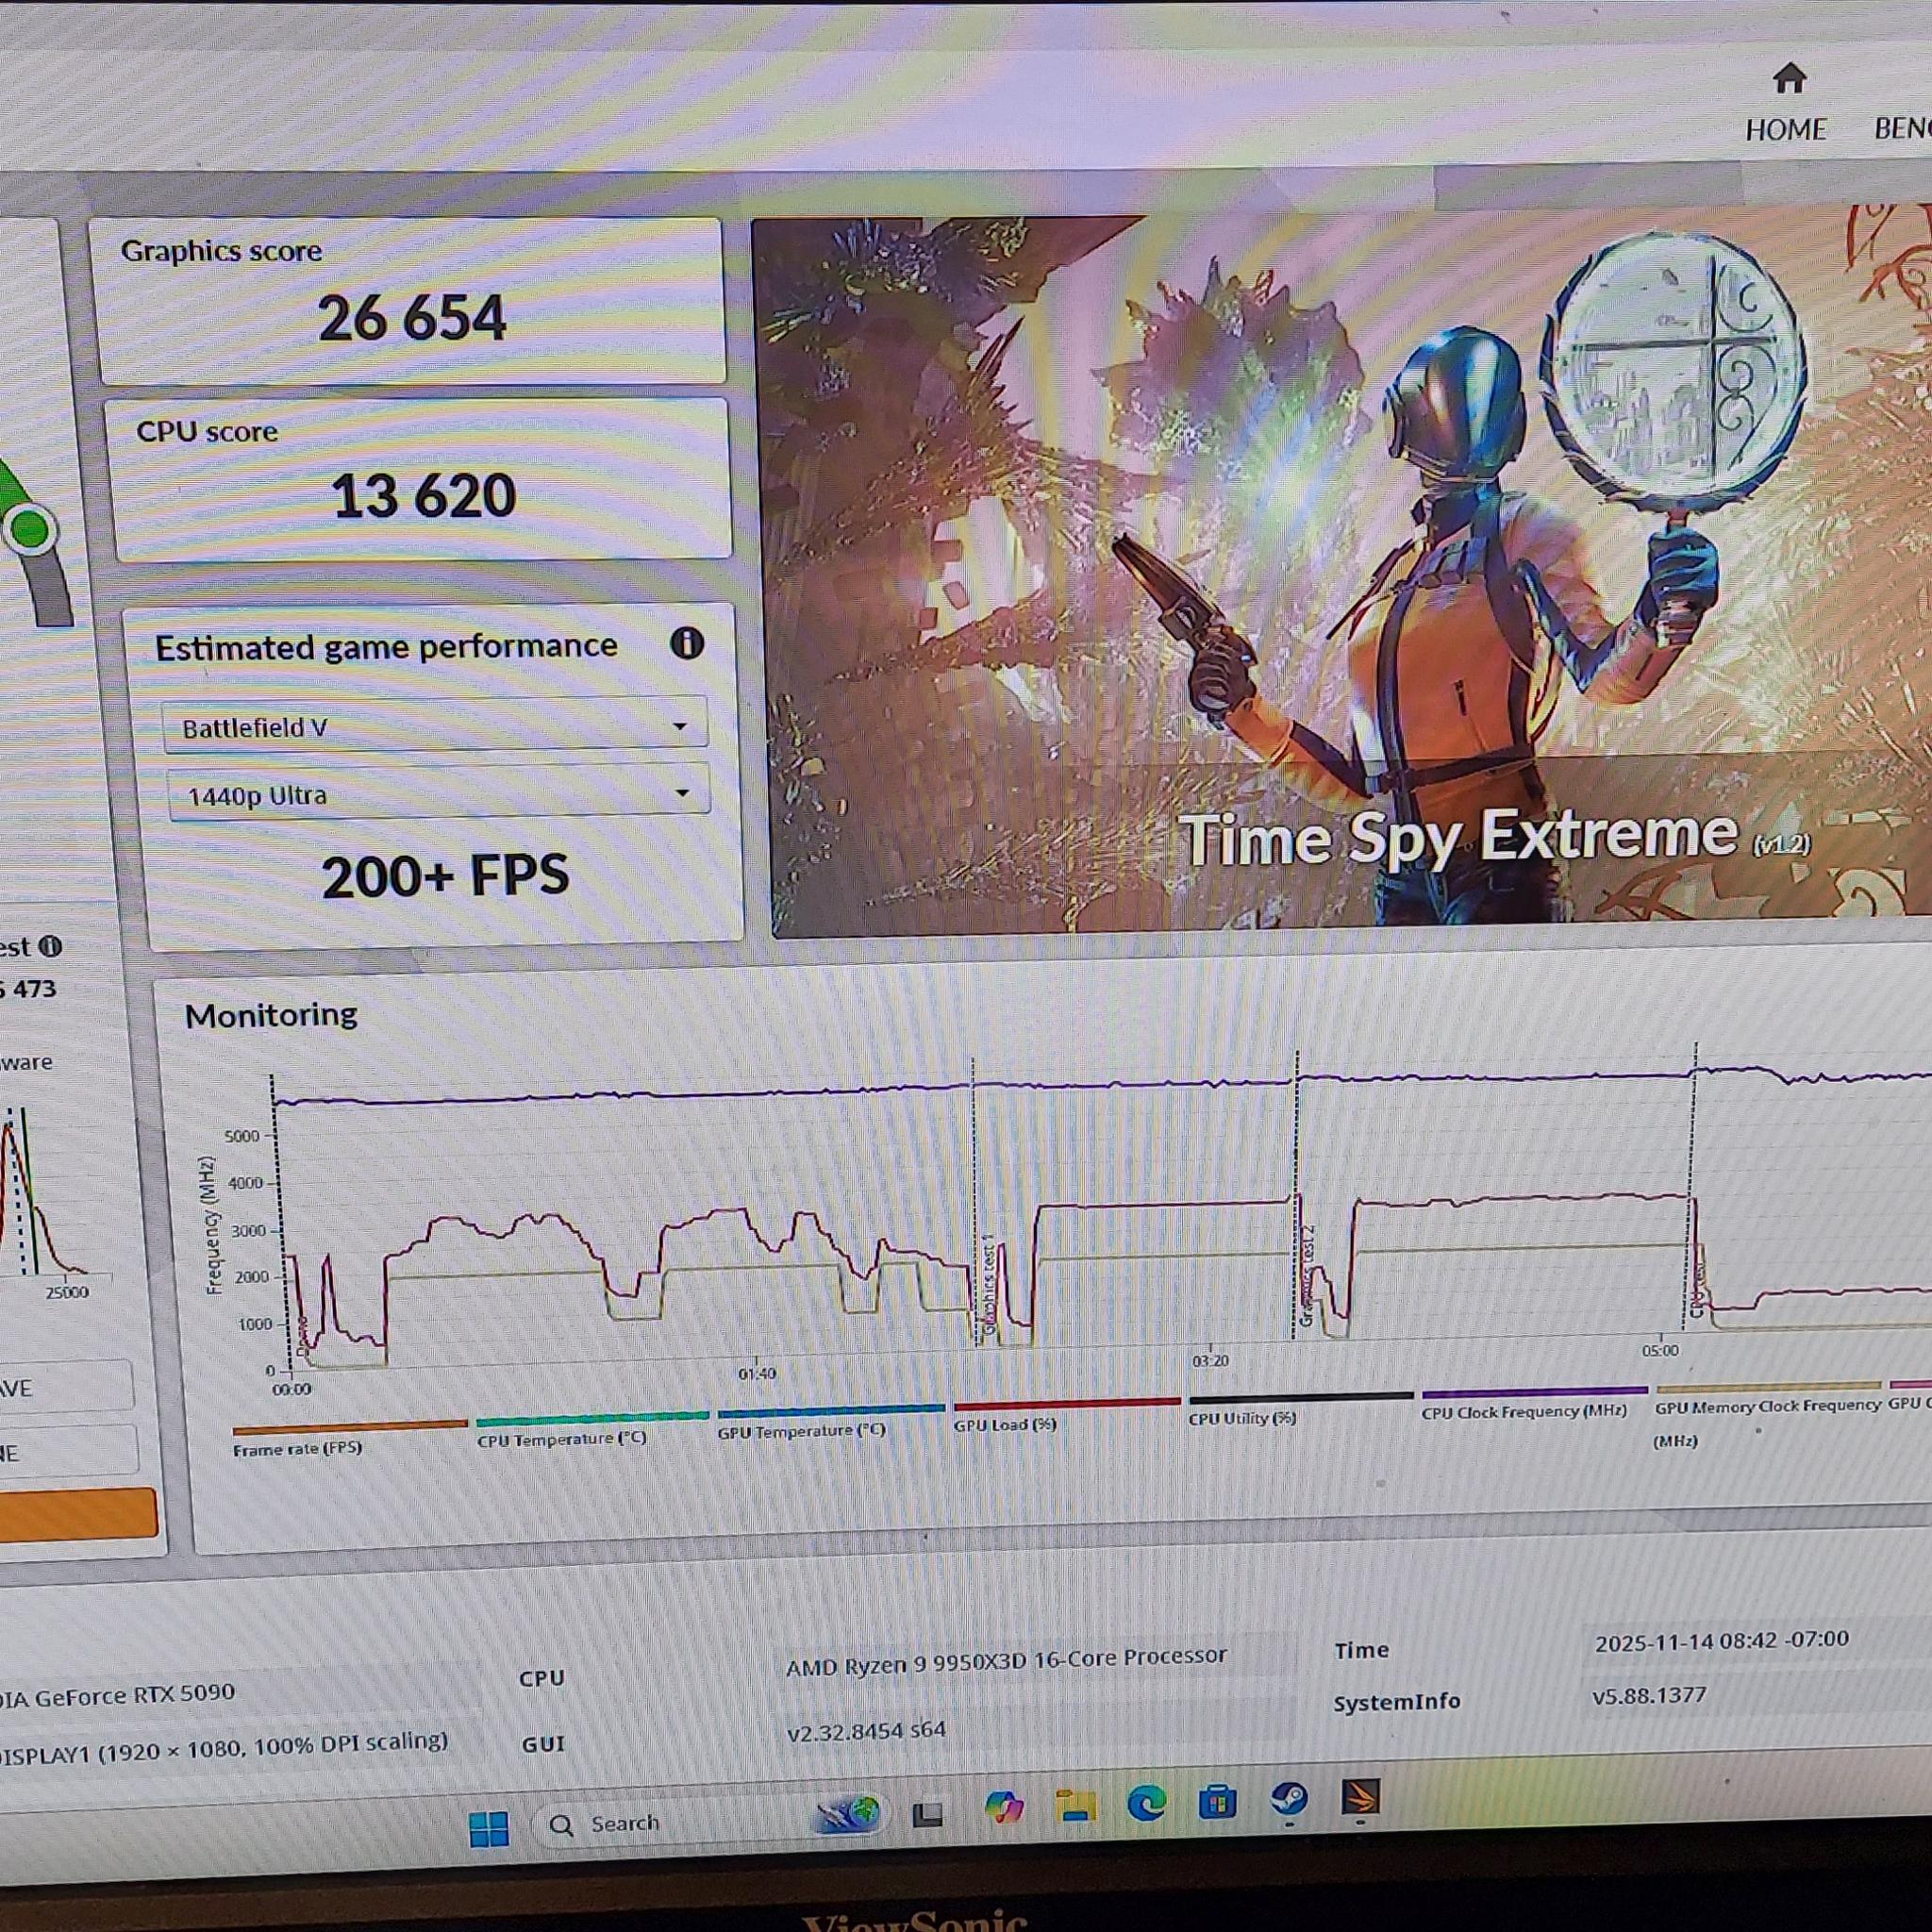The height and width of the screenshot is (1932, 1932).
Task: Open Microsoft Edge from the taskbar
Action: (x=1146, y=1803)
